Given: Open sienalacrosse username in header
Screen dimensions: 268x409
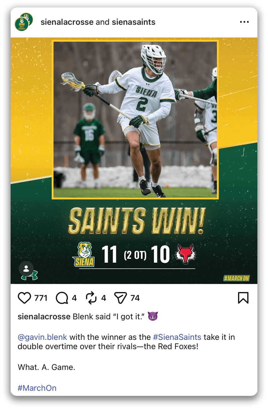Looking at the screenshot, I should coord(67,22).
